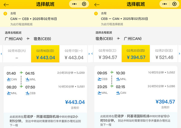Select the 02月20日(四) ¥394.57 date tab
Viewport: 181px width, 128px height.
click(136, 54)
